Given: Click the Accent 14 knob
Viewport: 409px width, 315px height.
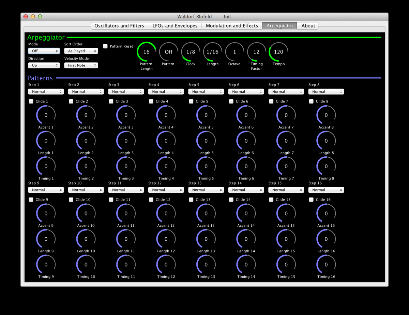Looking at the screenshot, I should pyautogui.click(x=246, y=214).
